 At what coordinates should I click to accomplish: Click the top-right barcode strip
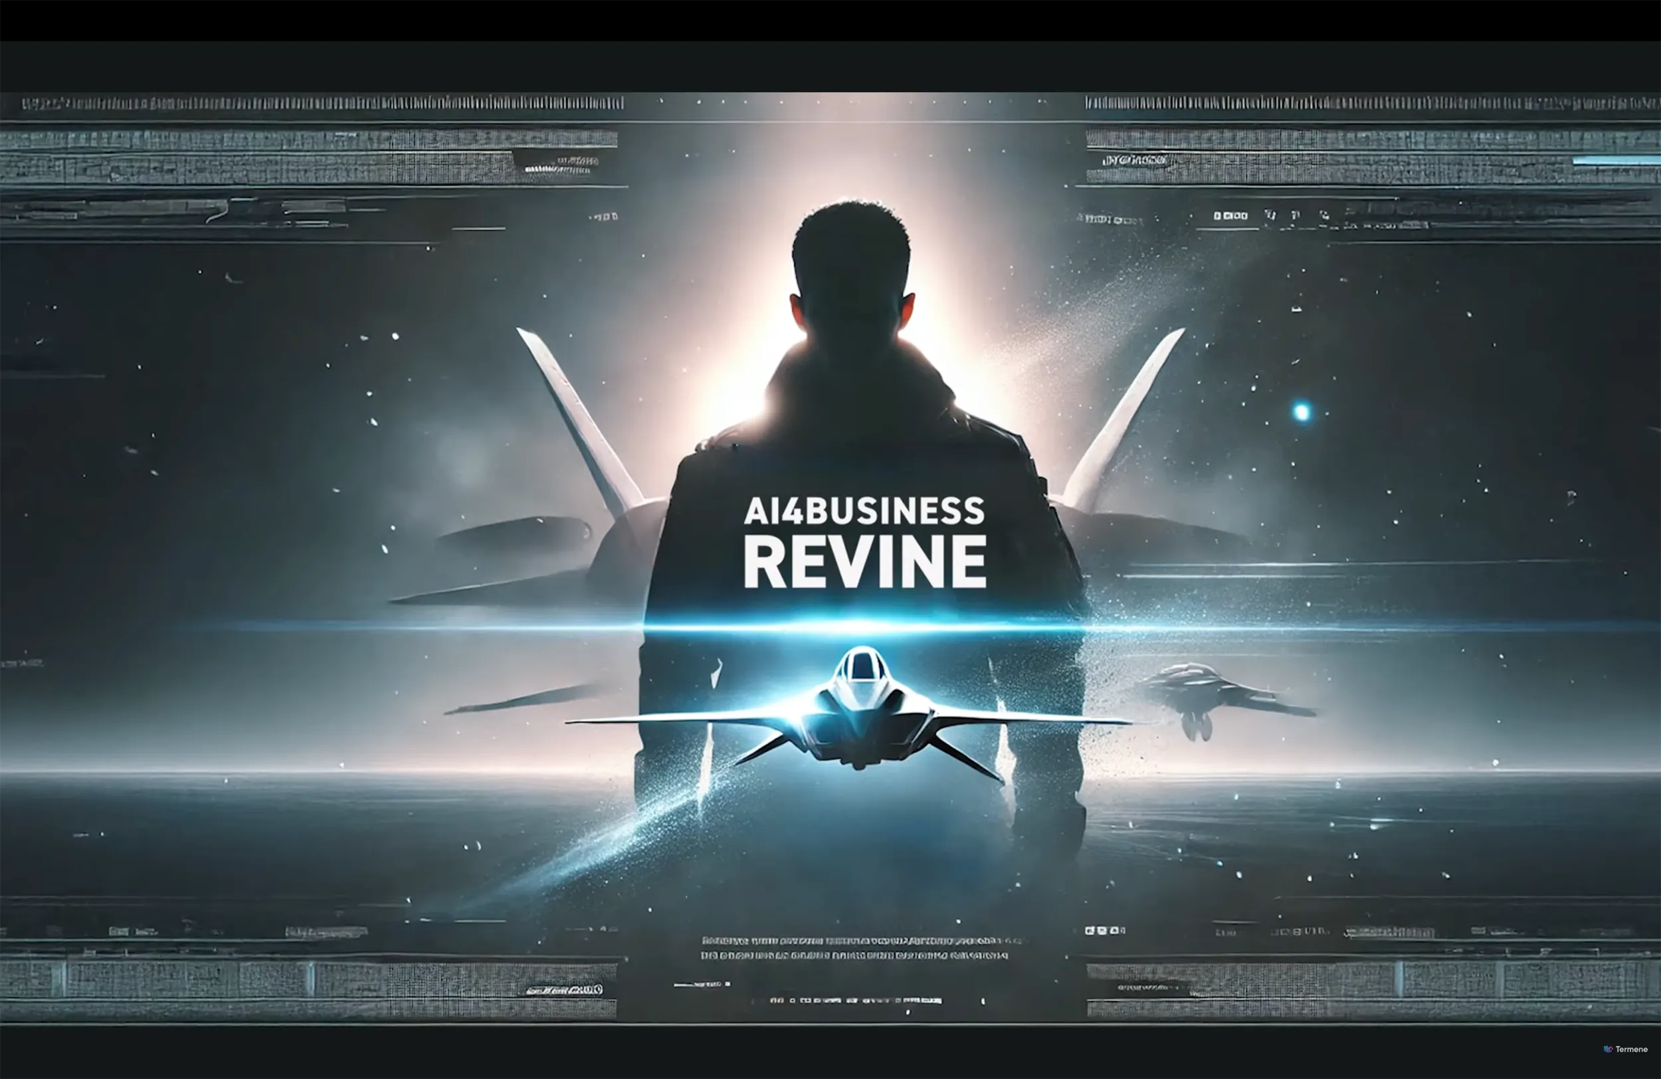tap(1371, 103)
